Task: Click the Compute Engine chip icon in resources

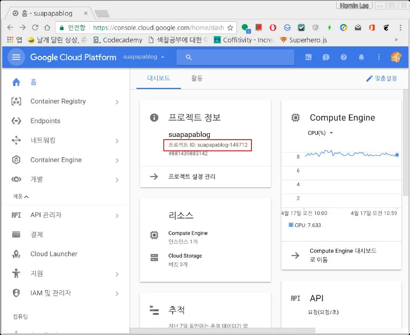Action: click(x=154, y=235)
